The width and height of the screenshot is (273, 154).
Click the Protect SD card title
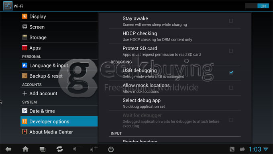(140, 48)
